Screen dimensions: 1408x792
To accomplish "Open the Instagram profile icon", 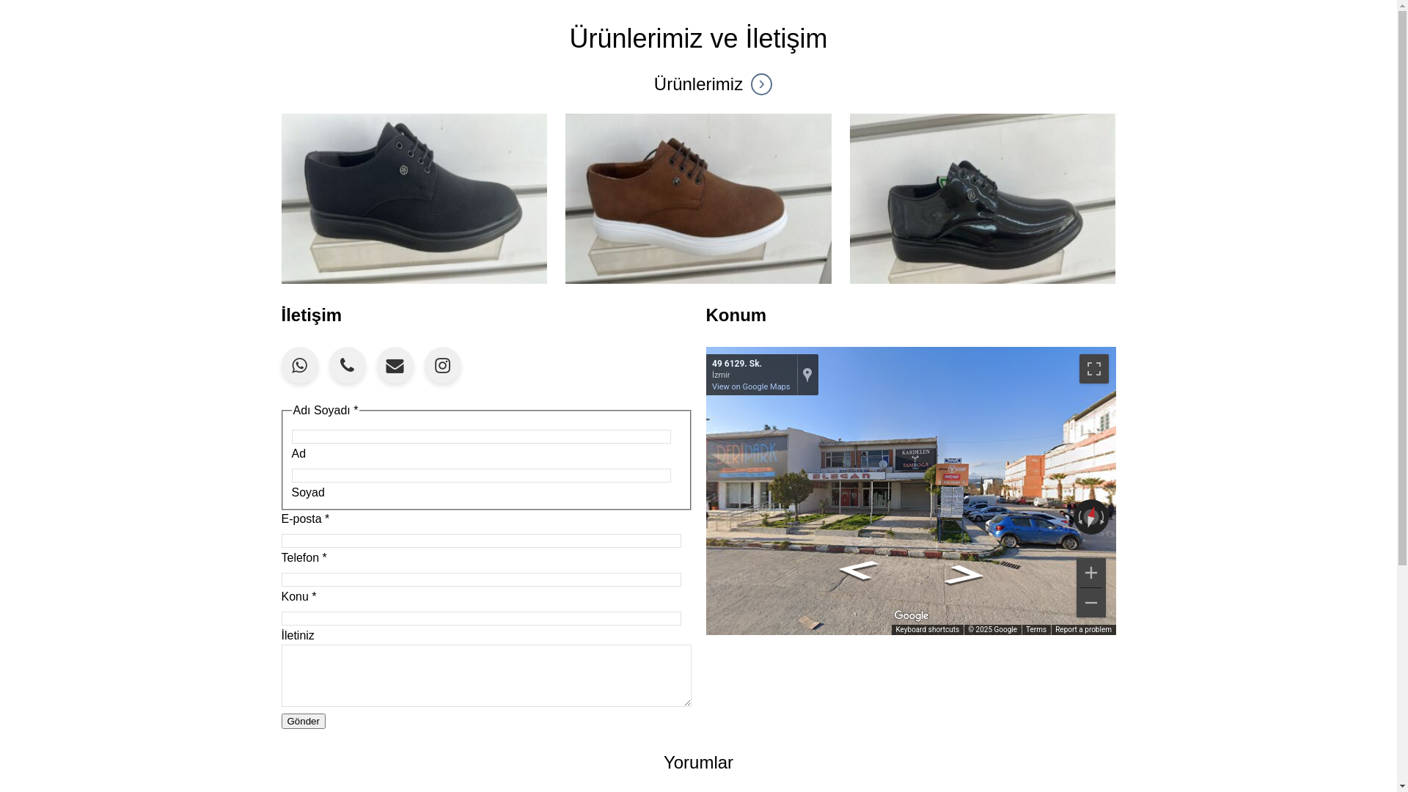I will (x=442, y=365).
